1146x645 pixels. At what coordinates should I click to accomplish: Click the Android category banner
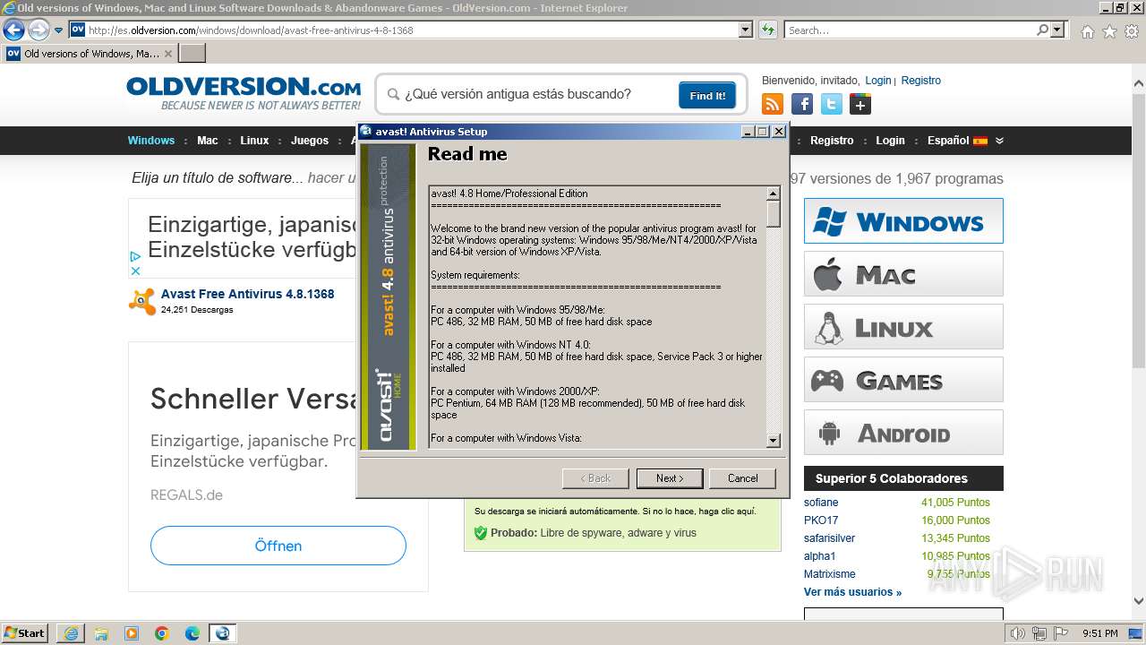click(x=903, y=432)
